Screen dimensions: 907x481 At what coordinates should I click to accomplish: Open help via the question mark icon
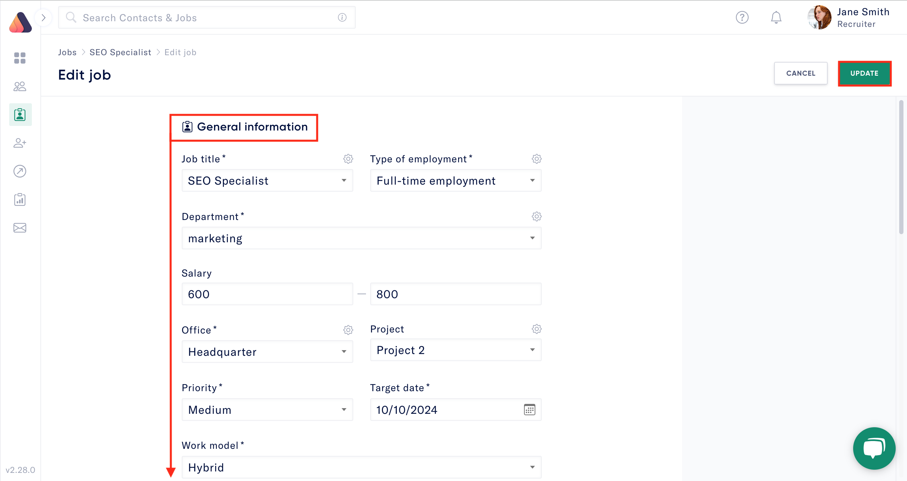pos(742,17)
